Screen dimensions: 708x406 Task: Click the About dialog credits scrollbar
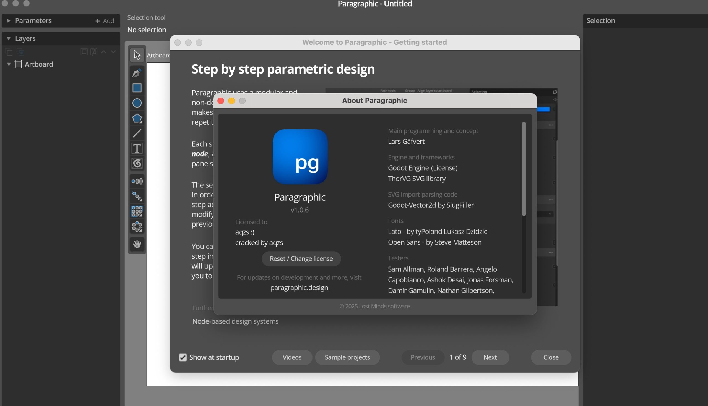pyautogui.click(x=524, y=169)
